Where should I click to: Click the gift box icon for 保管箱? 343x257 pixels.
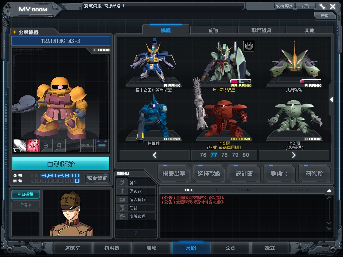pos(122,191)
